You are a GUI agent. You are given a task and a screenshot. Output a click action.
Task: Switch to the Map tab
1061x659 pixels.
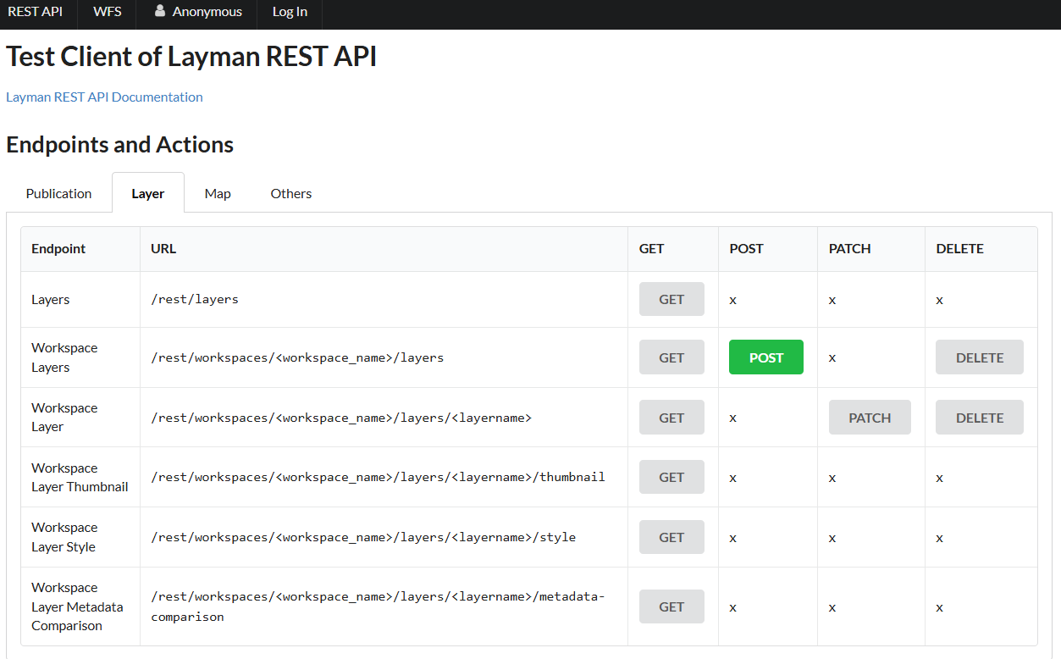point(217,193)
